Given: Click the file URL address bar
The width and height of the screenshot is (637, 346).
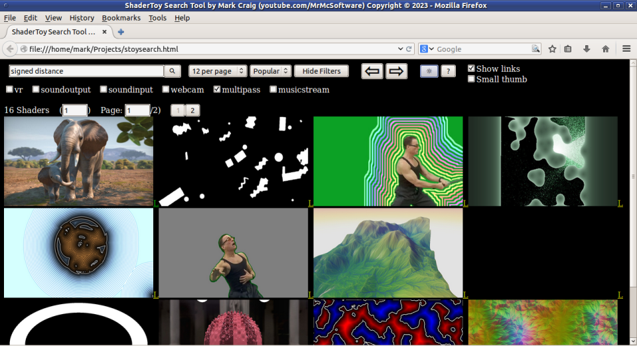Looking at the screenshot, I should tap(211, 48).
